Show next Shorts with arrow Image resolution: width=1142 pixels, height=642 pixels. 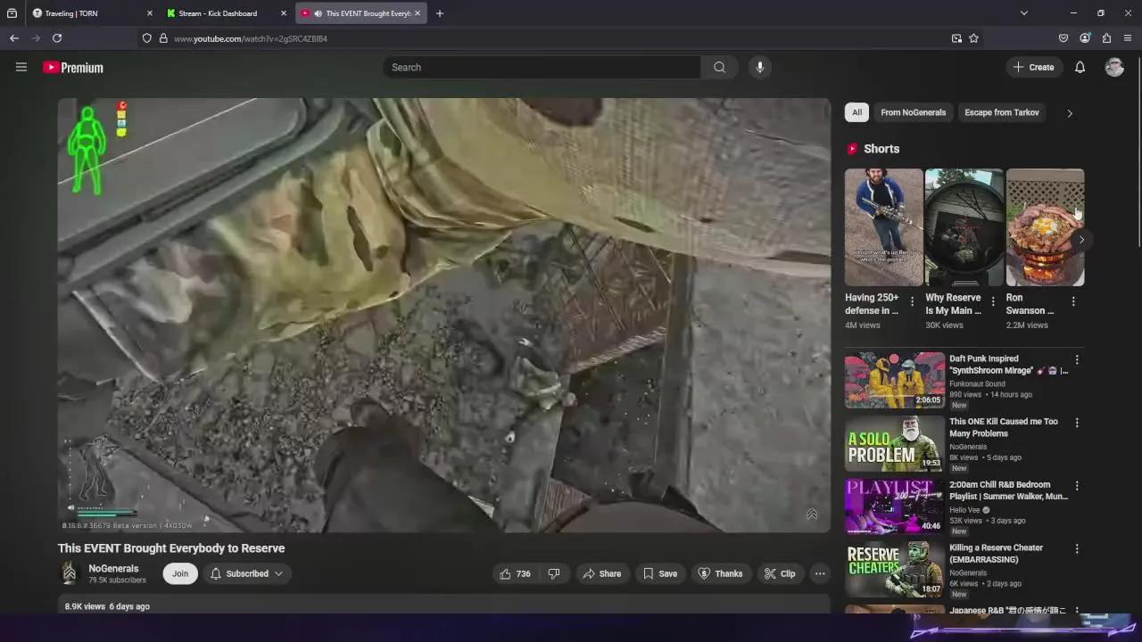click(x=1081, y=240)
